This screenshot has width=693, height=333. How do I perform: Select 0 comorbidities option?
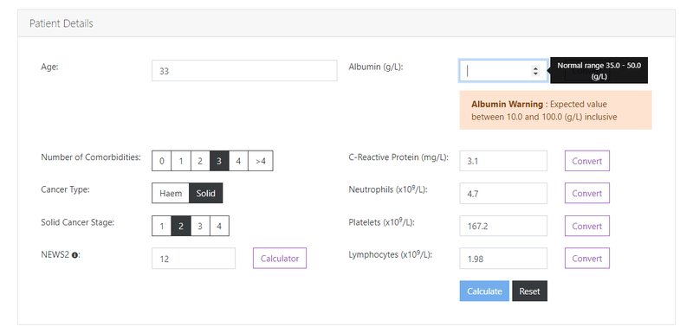pyautogui.click(x=162, y=161)
